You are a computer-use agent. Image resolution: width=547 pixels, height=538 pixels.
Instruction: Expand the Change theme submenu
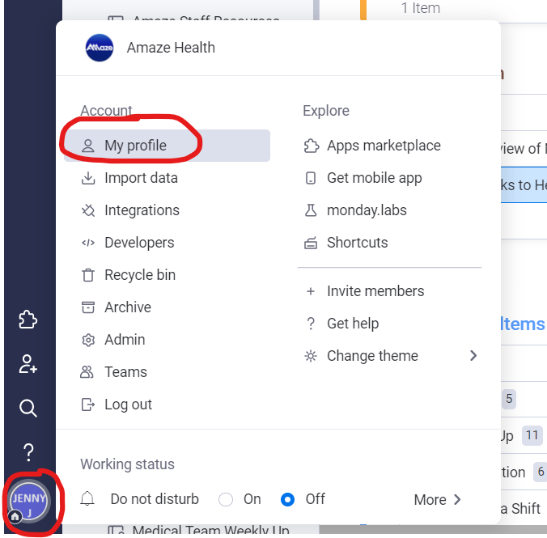(x=389, y=356)
